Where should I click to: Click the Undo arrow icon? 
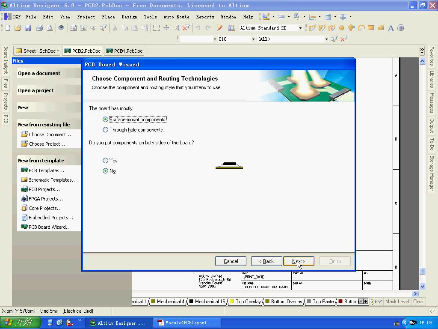pyautogui.click(x=198, y=28)
